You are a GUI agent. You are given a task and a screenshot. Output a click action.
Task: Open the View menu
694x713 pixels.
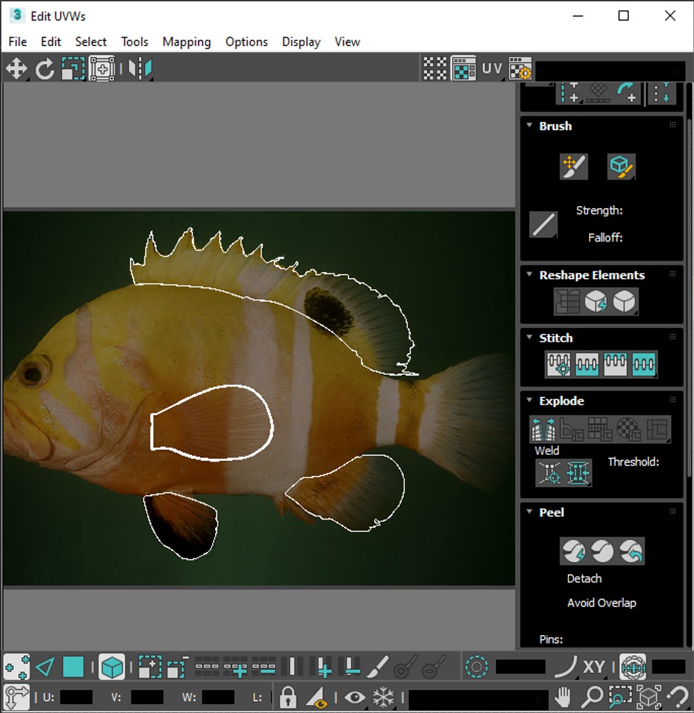point(348,42)
